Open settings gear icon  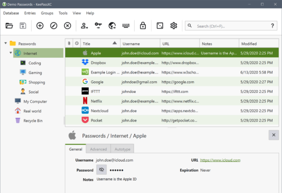pyautogui.click(x=173, y=26)
